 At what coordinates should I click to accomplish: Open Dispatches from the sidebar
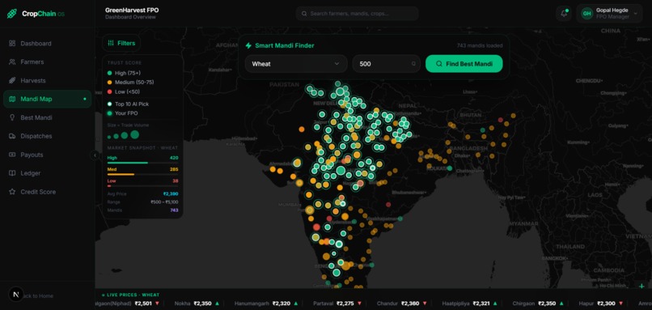[47, 136]
